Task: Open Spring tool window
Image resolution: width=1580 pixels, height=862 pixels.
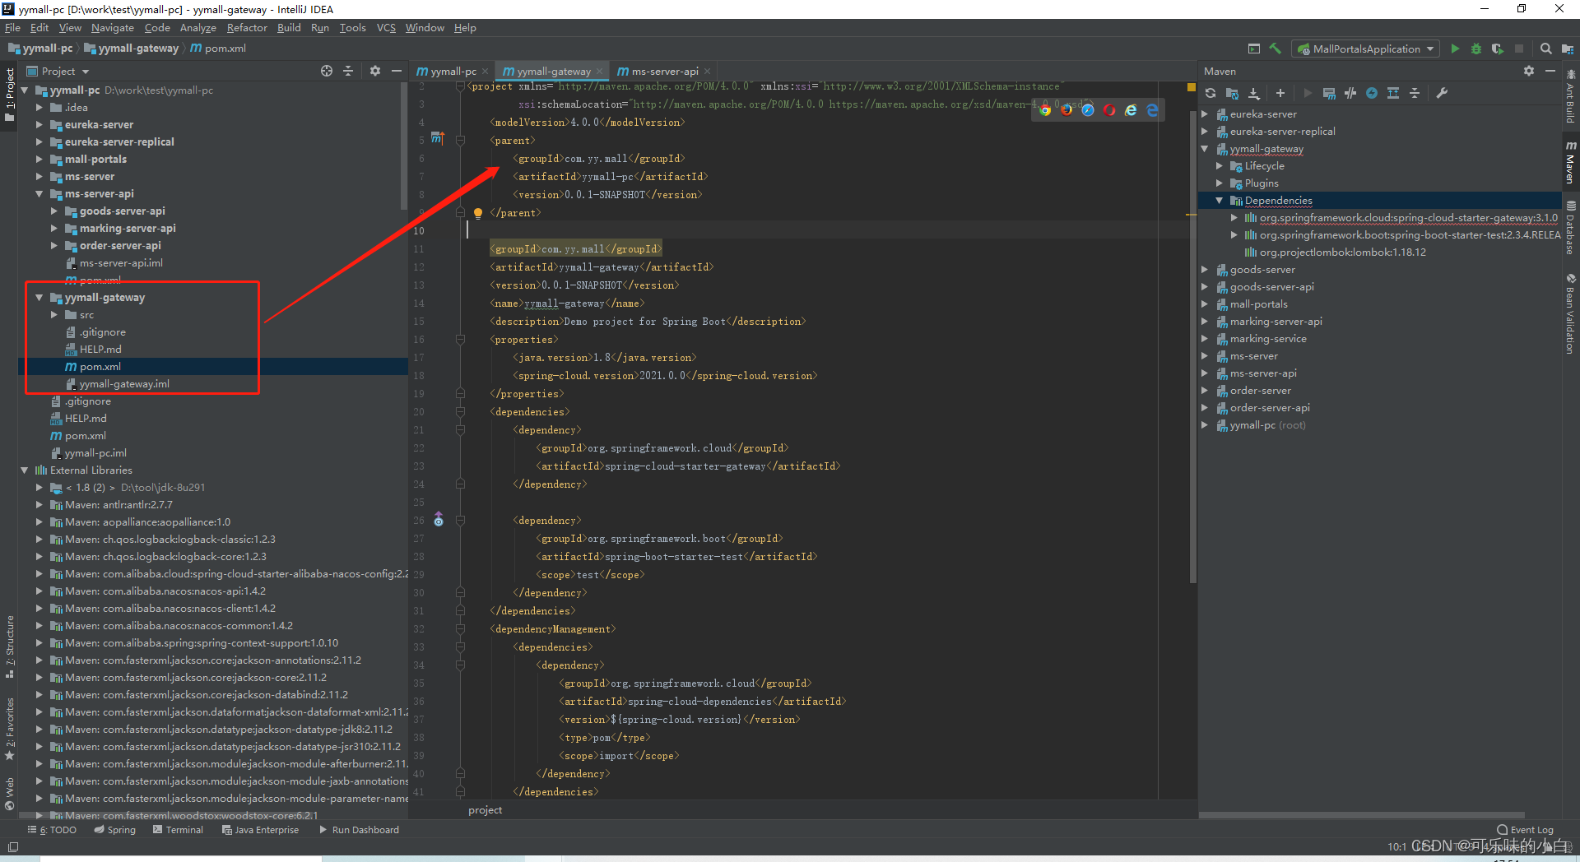Action: pyautogui.click(x=114, y=830)
